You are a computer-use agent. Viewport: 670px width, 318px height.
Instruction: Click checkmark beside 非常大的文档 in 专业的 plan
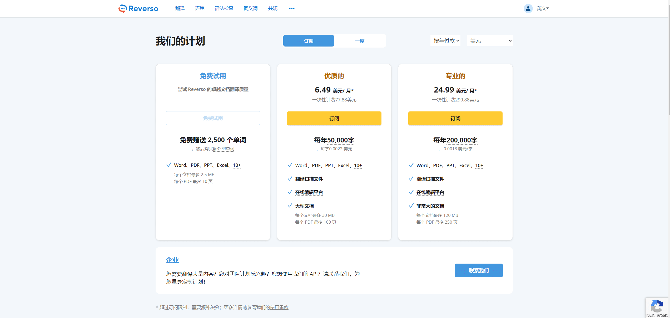[411, 206]
